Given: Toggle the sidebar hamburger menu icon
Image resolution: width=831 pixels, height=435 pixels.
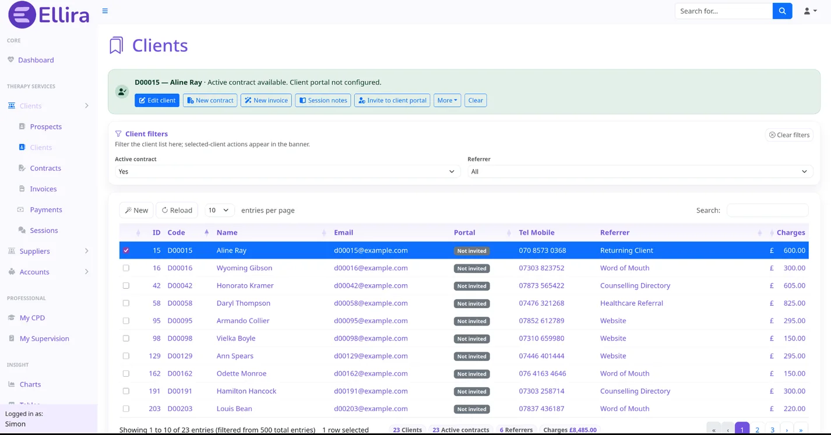Looking at the screenshot, I should point(105,11).
